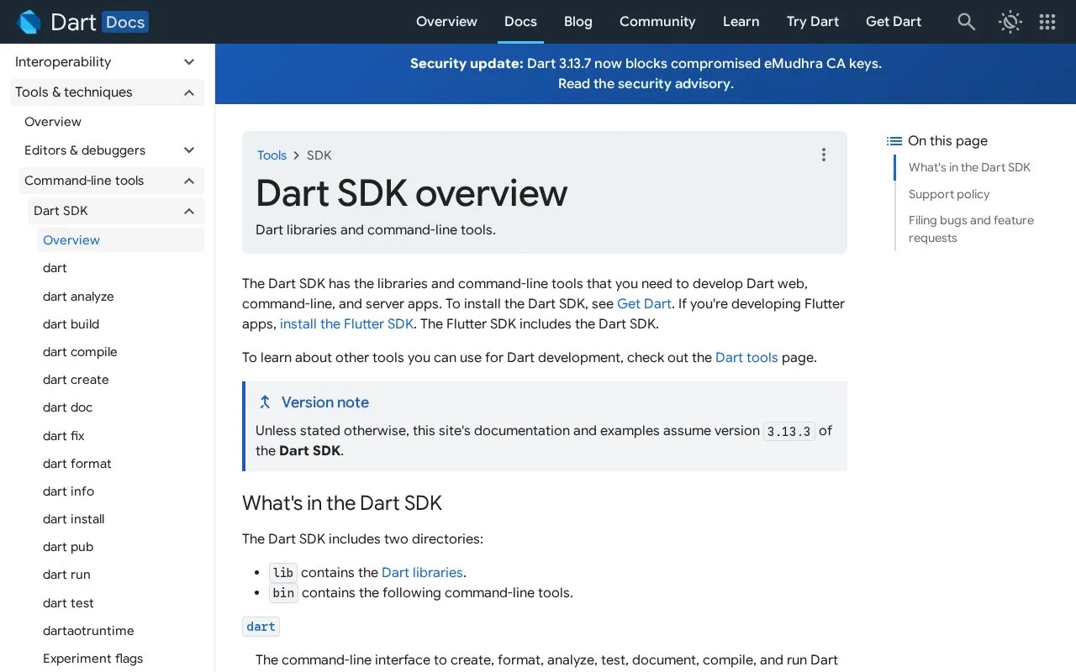Viewport: 1076px width, 672px height.
Task: Open the three-dot page options menu
Action: pyautogui.click(x=824, y=155)
